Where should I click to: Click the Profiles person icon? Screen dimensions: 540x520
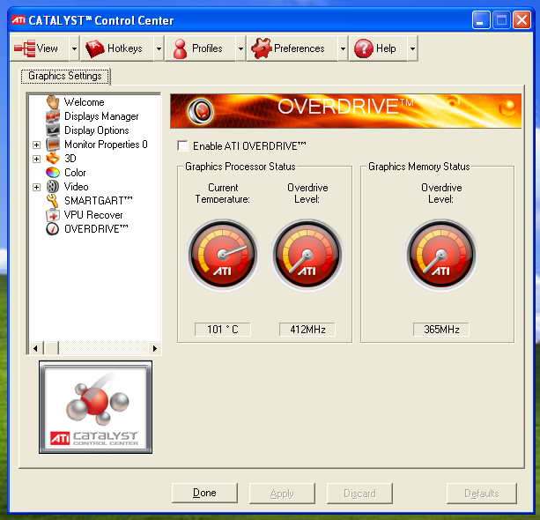point(180,49)
